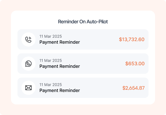Viewport: 166px width, 115px height.
Task: Click the Reminder On Auto-Pilot heading
Action: [x=83, y=22]
